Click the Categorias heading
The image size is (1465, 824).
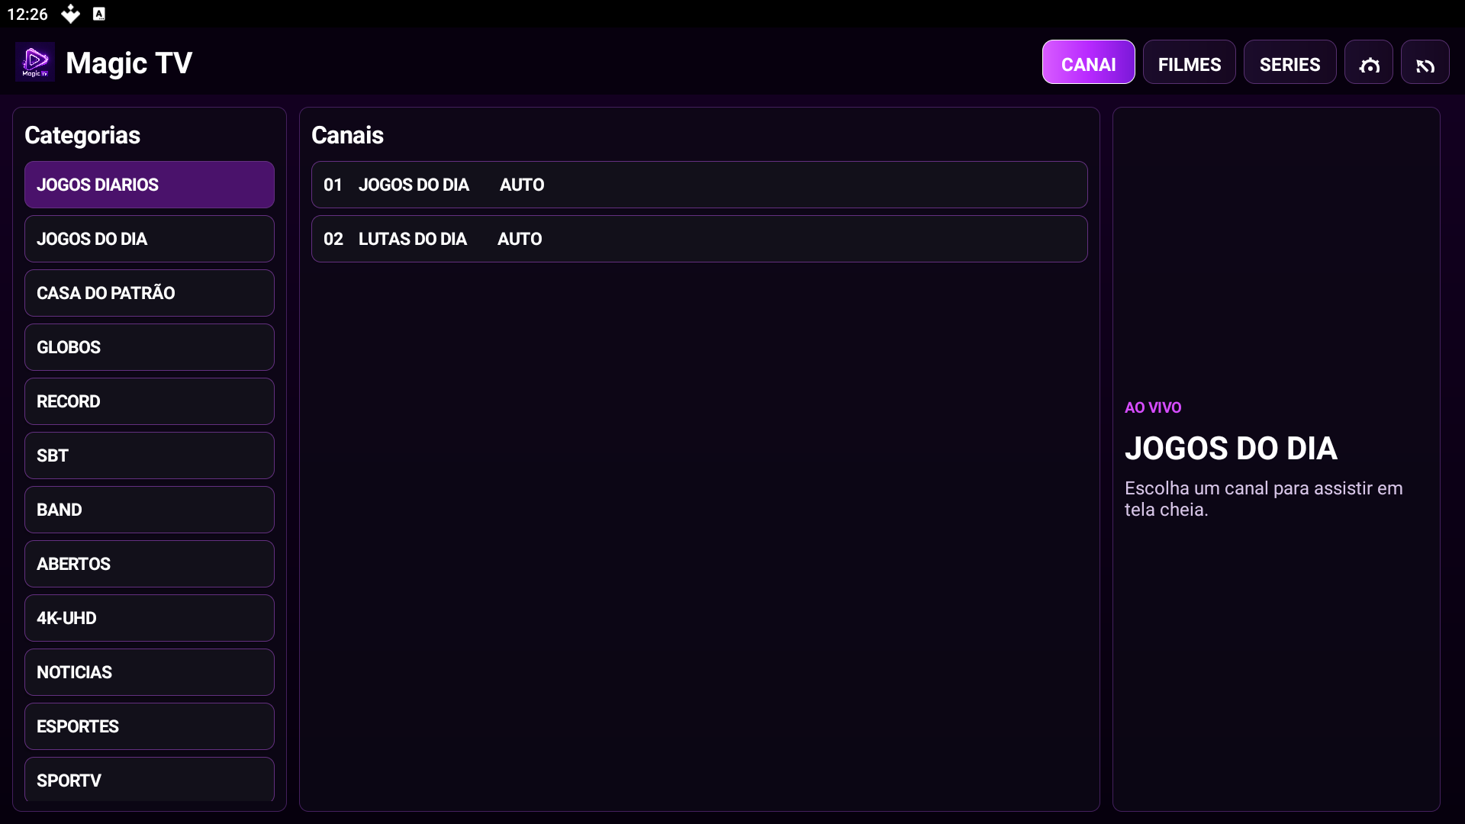[82, 135]
